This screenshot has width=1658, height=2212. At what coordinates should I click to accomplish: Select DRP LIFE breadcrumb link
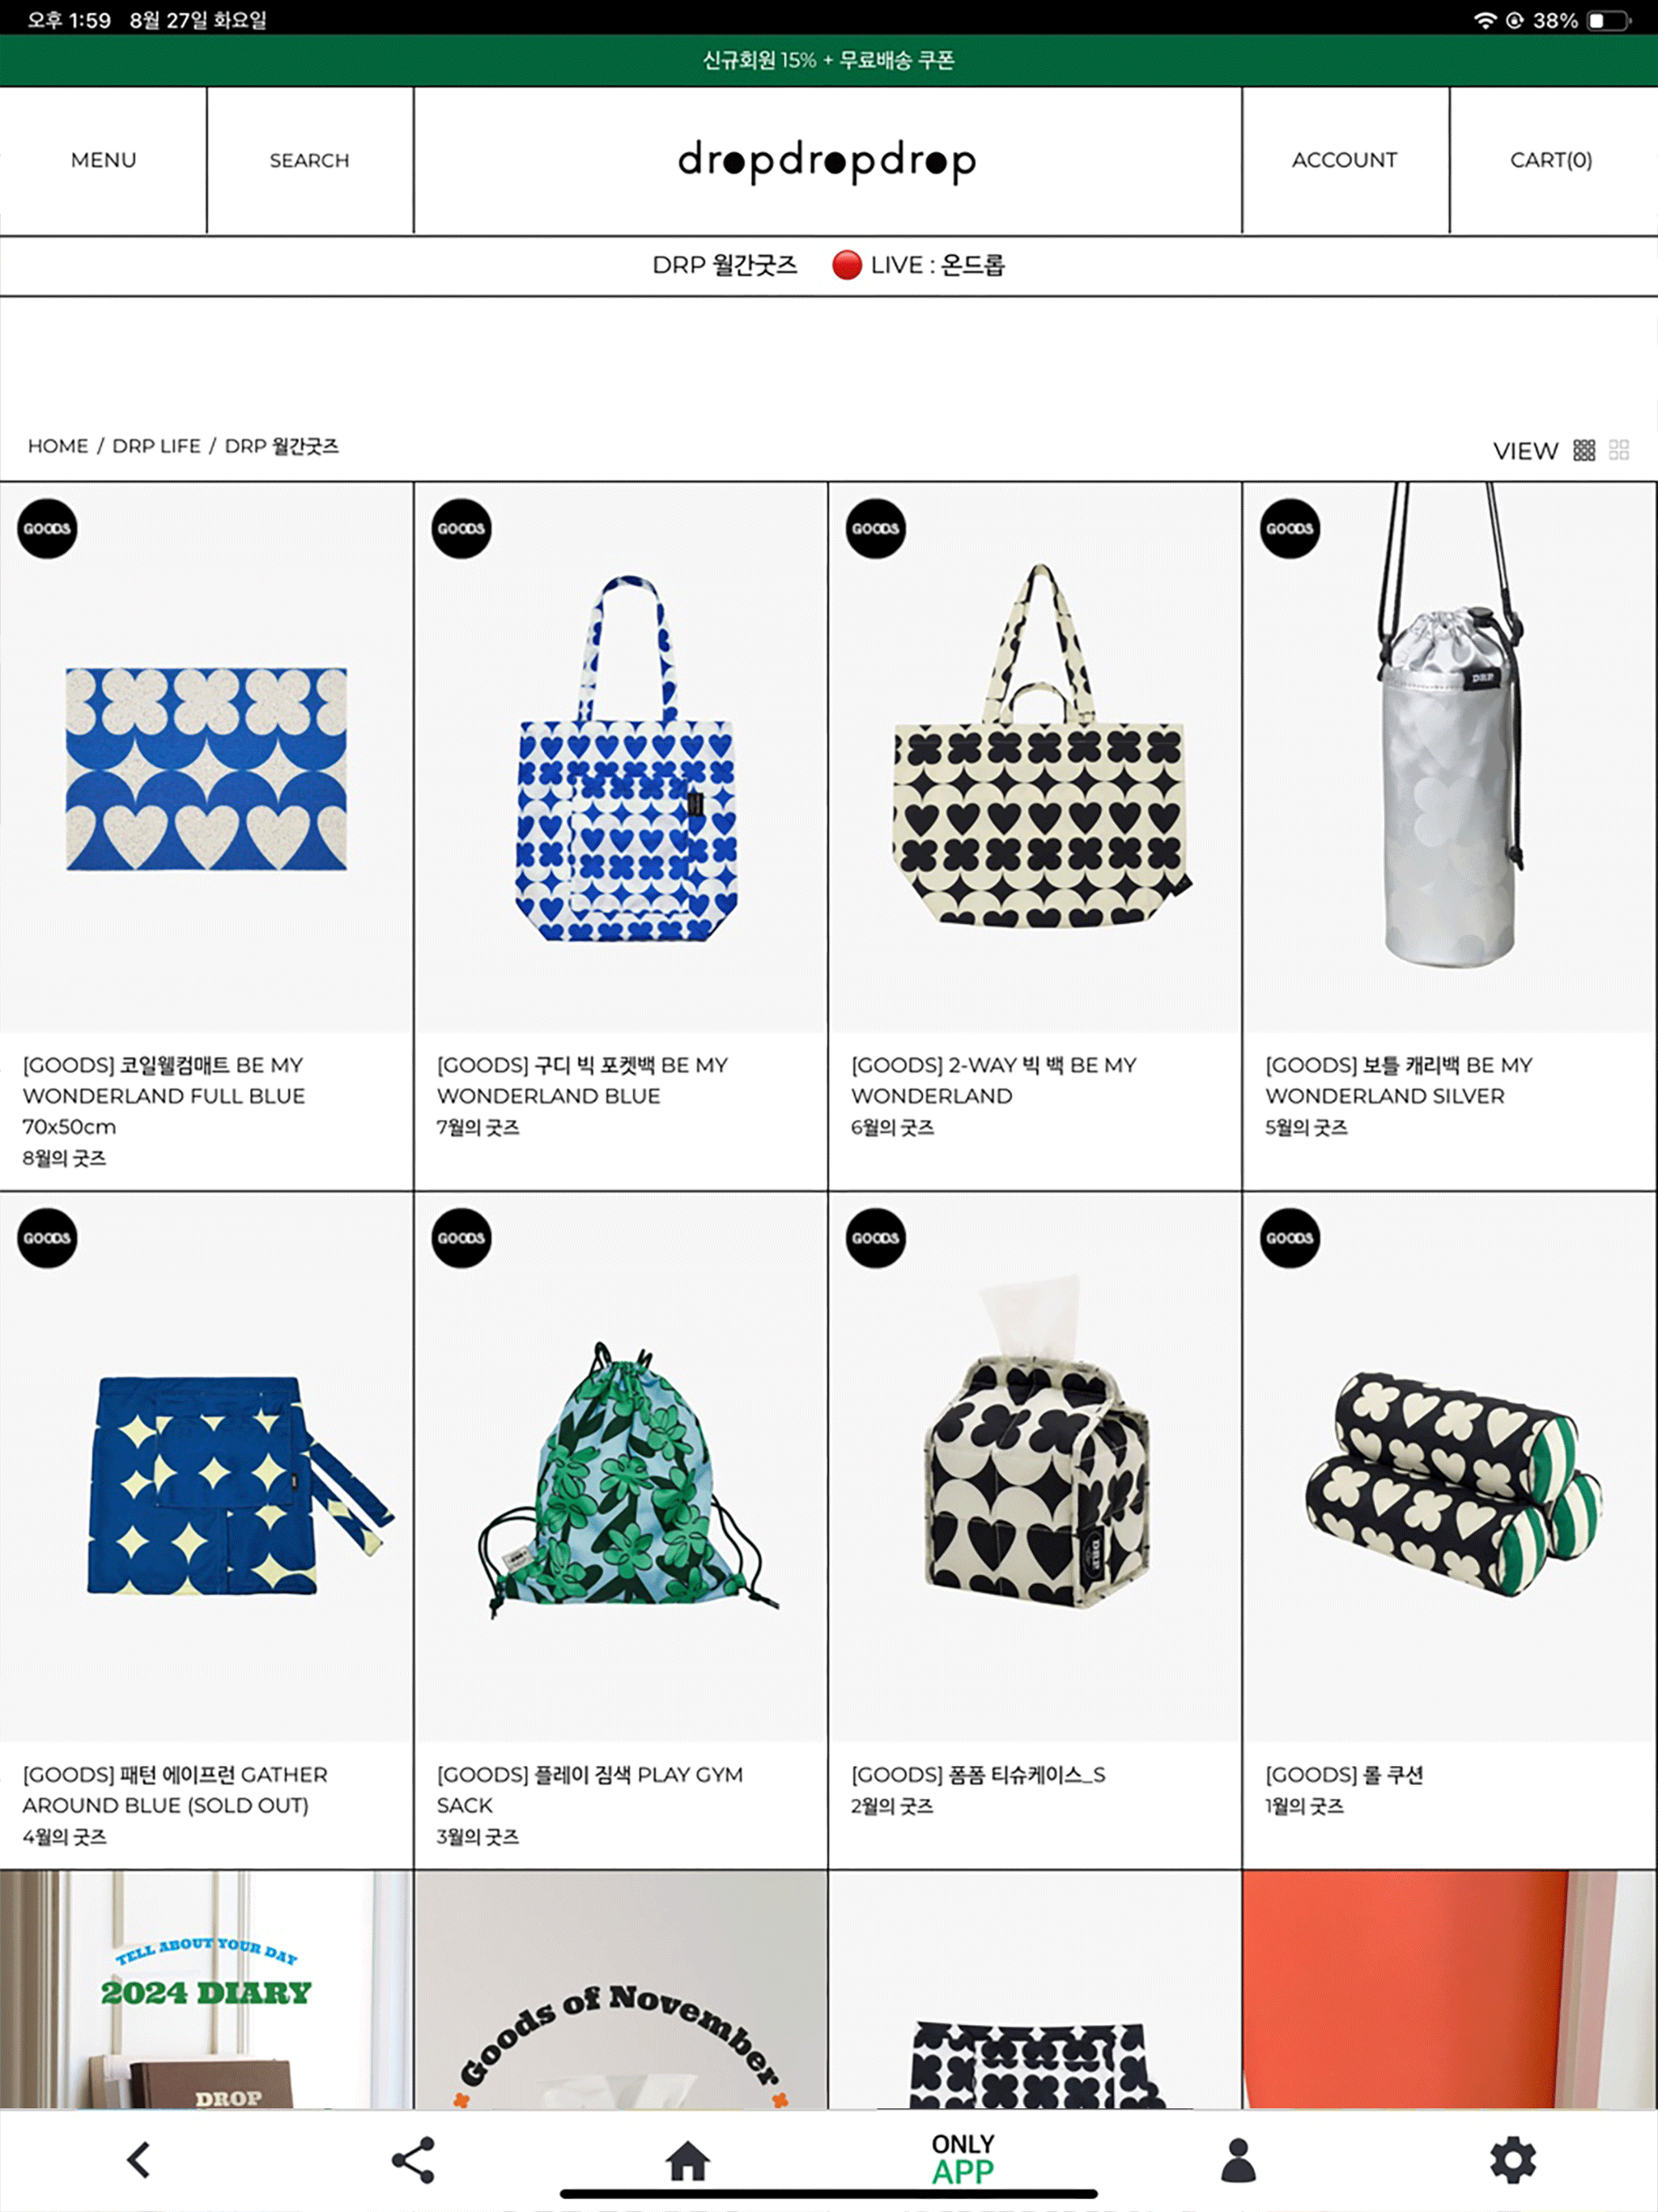(156, 446)
